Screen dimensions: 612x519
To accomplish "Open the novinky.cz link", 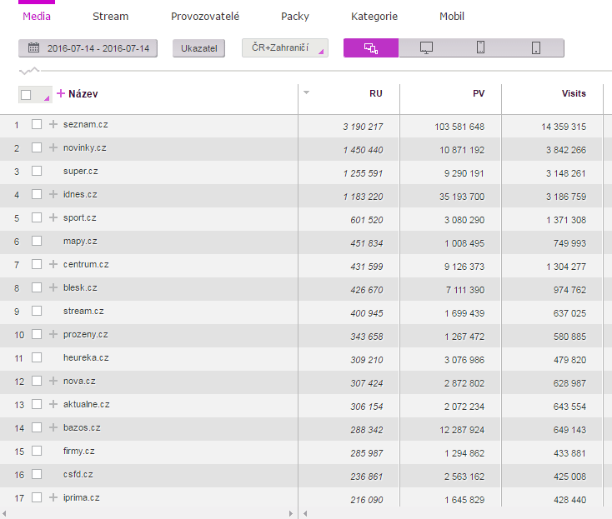I will pyautogui.click(x=83, y=147).
